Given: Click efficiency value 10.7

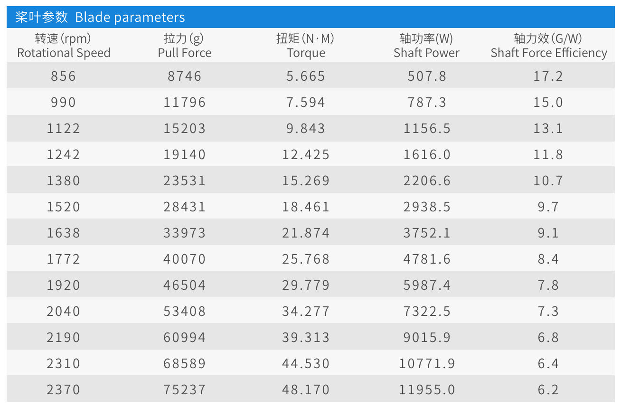Looking at the screenshot, I should tap(548, 181).
